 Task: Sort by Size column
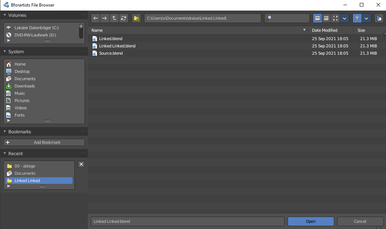(361, 30)
